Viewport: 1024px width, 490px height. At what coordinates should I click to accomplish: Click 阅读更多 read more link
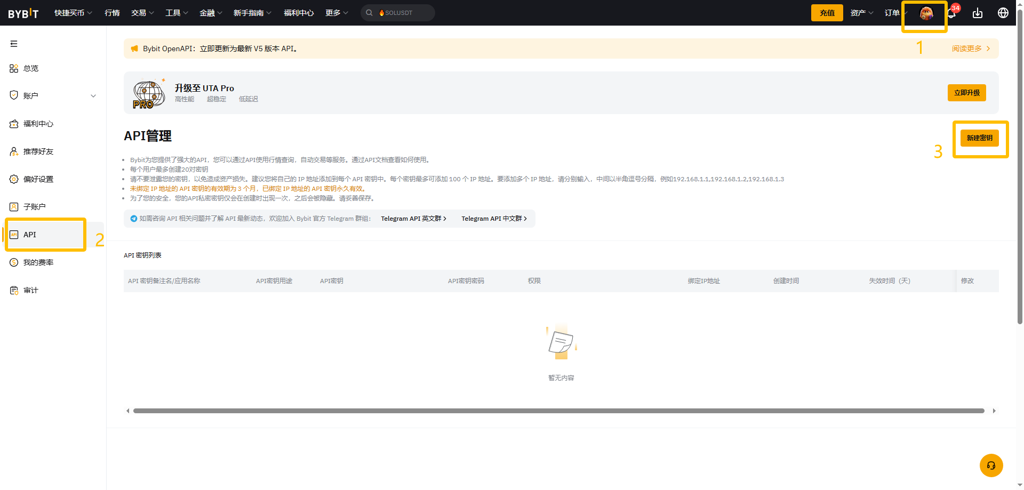pyautogui.click(x=971, y=49)
